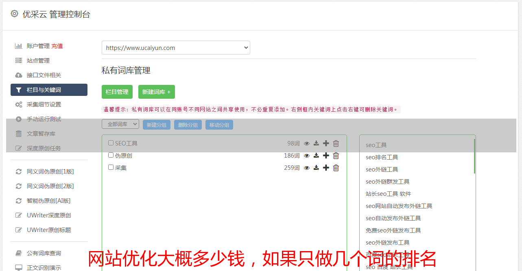Delete the 伪原创 library with trash icon
This screenshot has width=522, height=271.
pos(336,156)
